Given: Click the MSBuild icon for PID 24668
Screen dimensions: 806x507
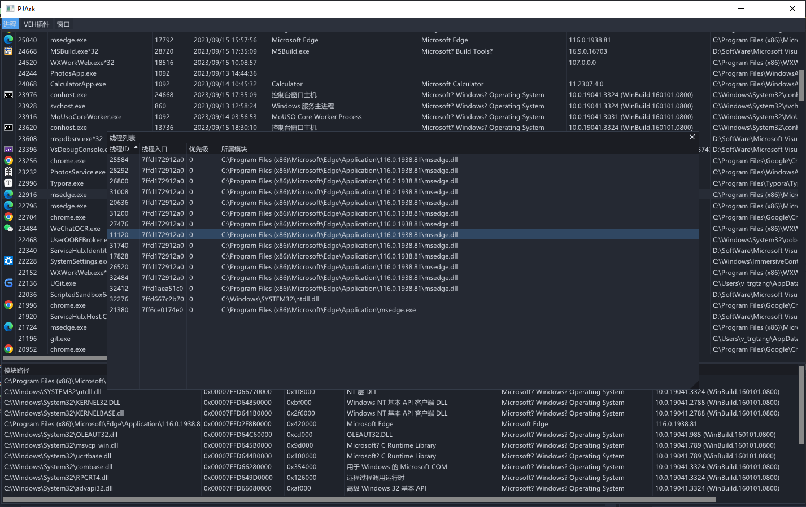Looking at the screenshot, I should [8, 51].
